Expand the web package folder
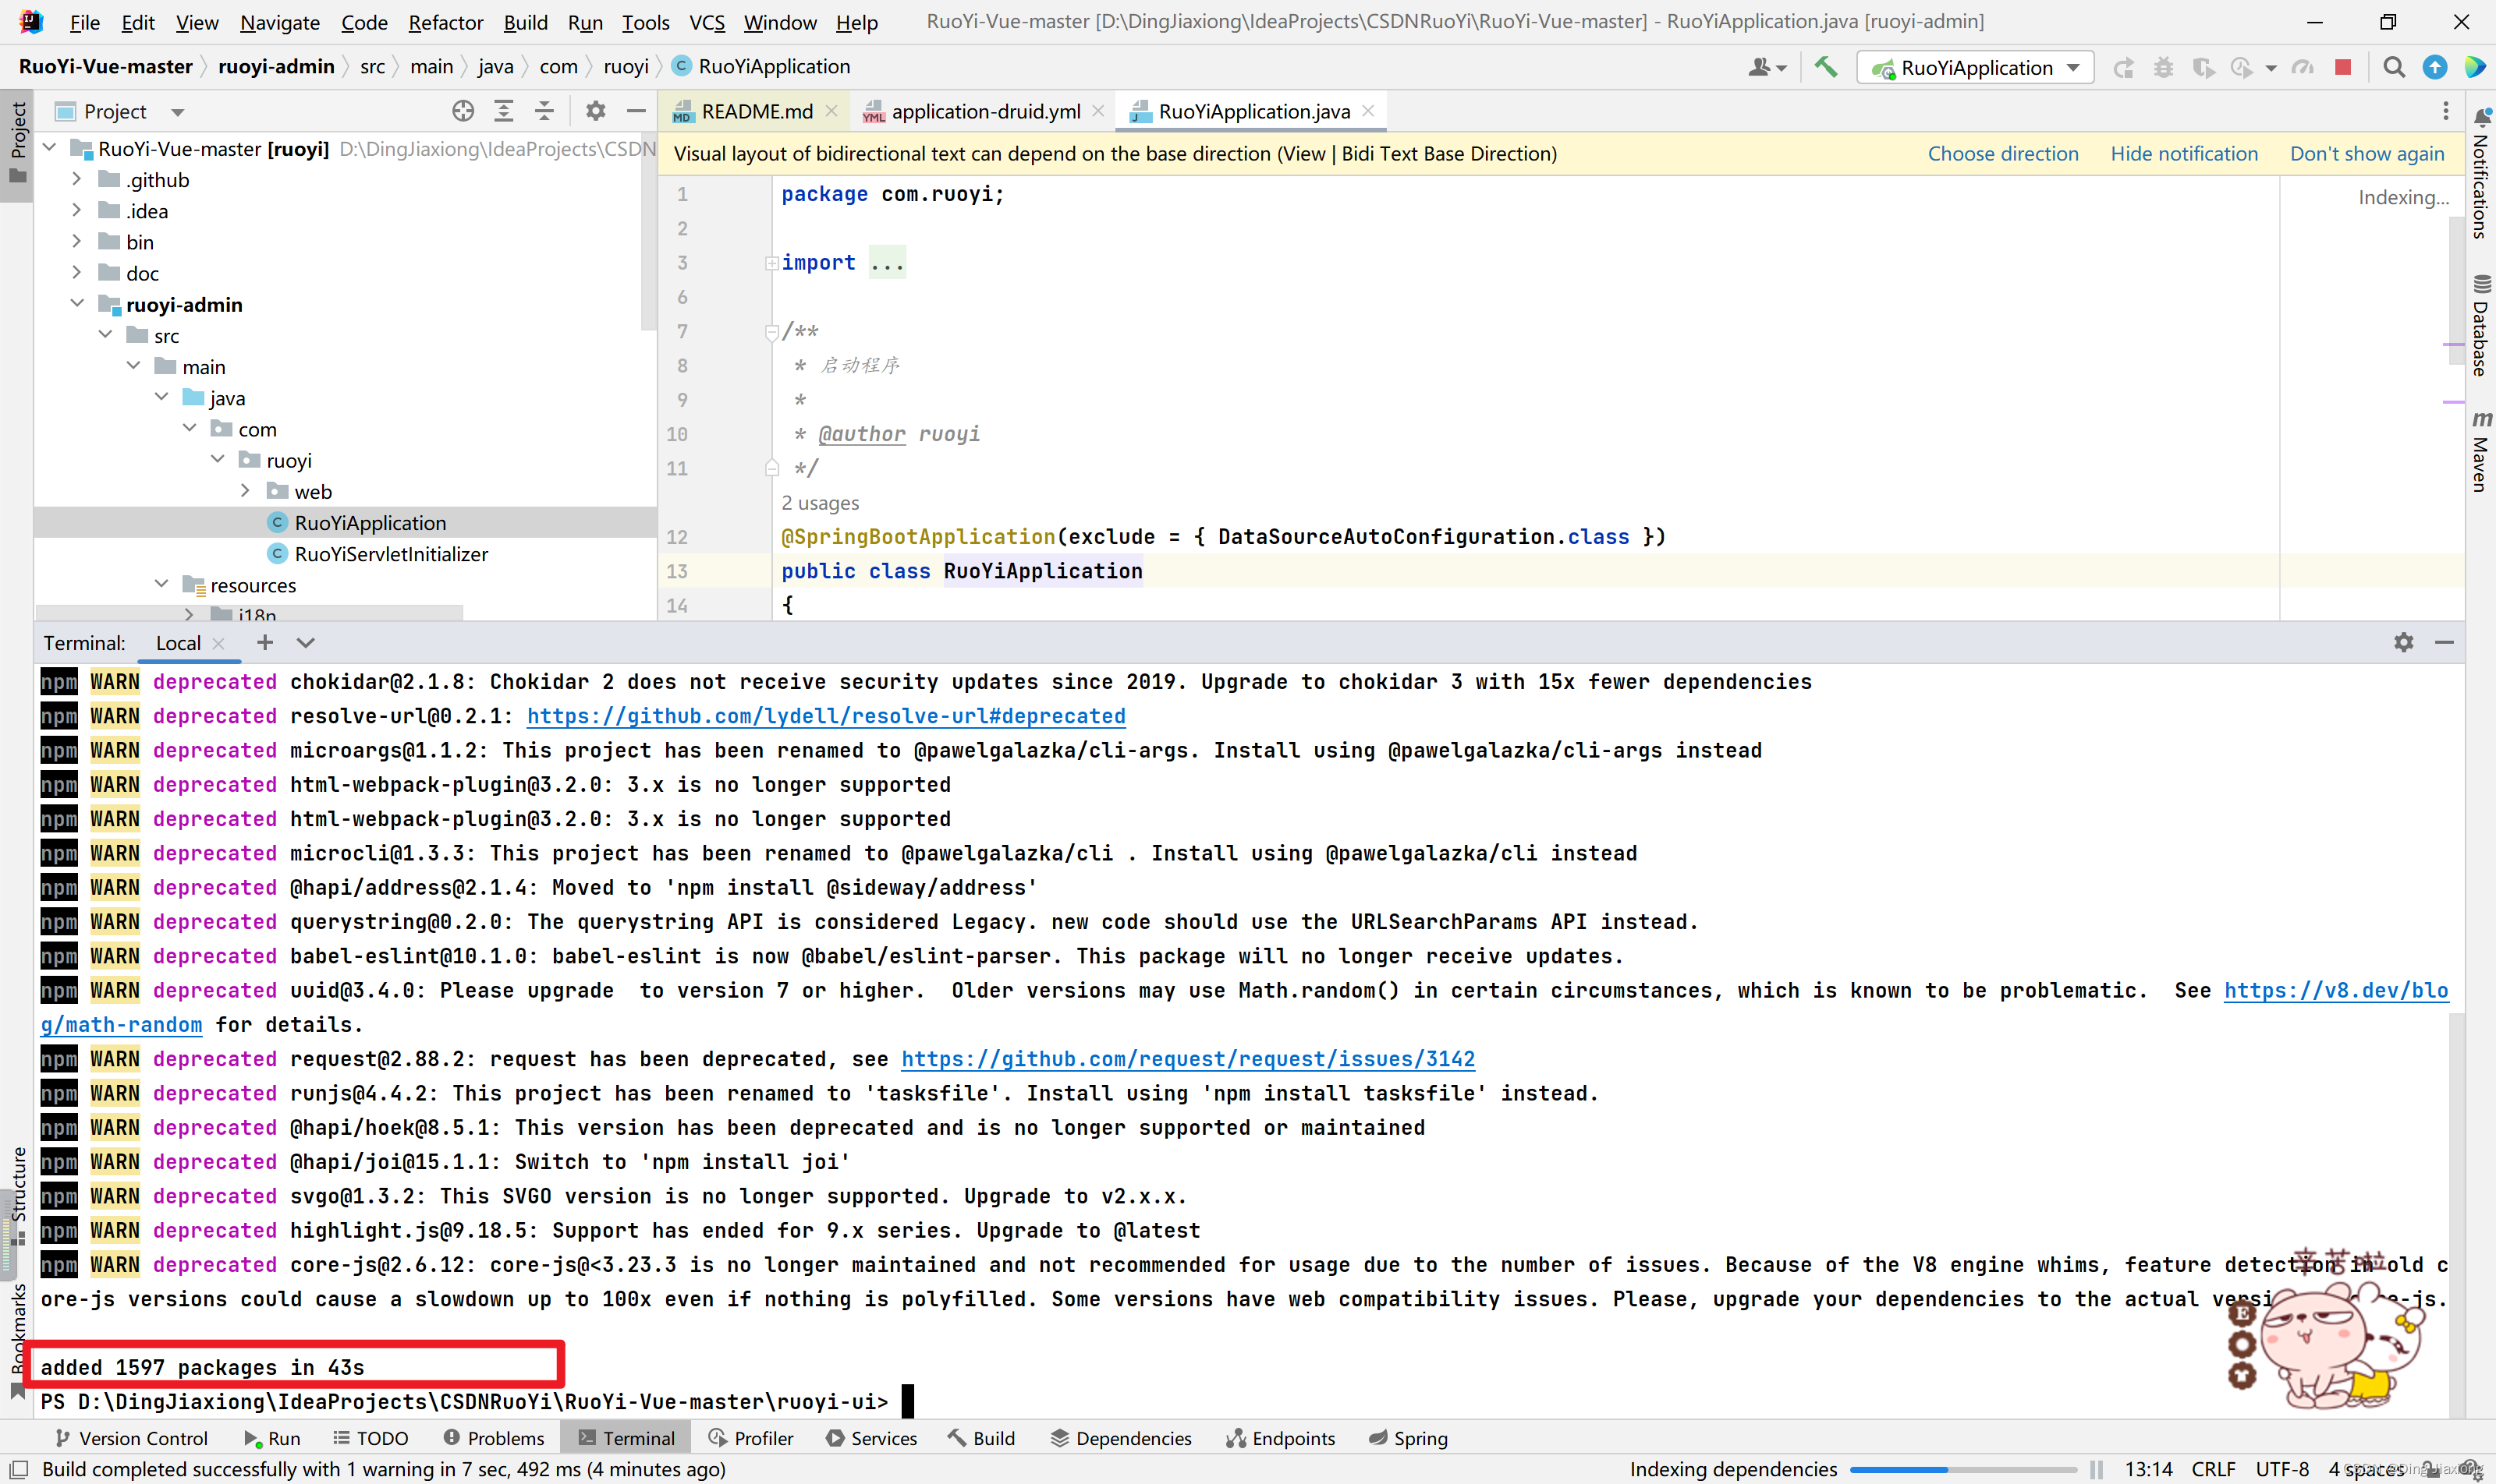This screenshot has width=2496, height=1484. point(246,491)
